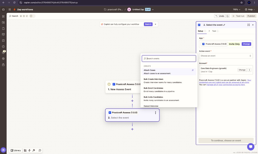The width and height of the screenshot is (258, 154).
Task: Click the wrench tool canvas toolbar icon
Action: click(34, 150)
